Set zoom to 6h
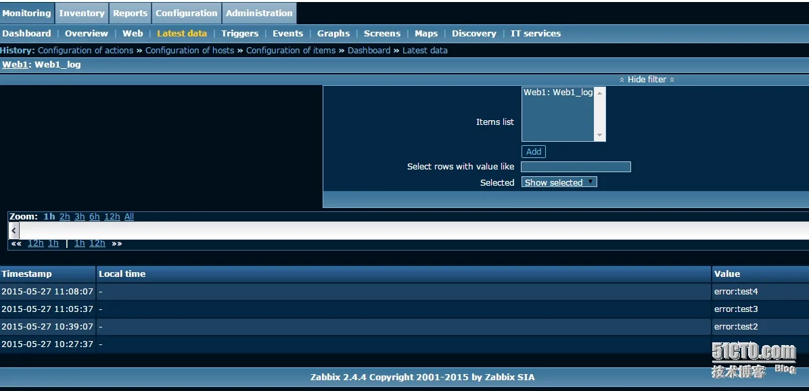This screenshot has height=391, width=809. click(x=95, y=217)
